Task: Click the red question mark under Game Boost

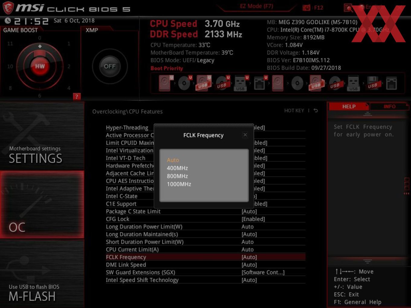Action: click(77, 97)
